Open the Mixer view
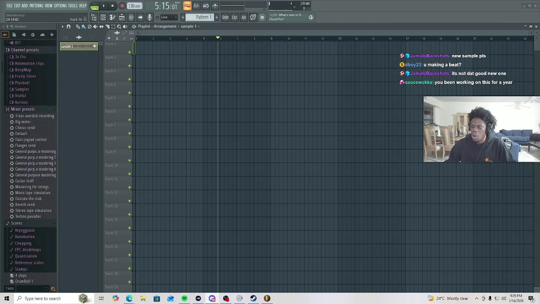 pyautogui.click(x=131, y=17)
